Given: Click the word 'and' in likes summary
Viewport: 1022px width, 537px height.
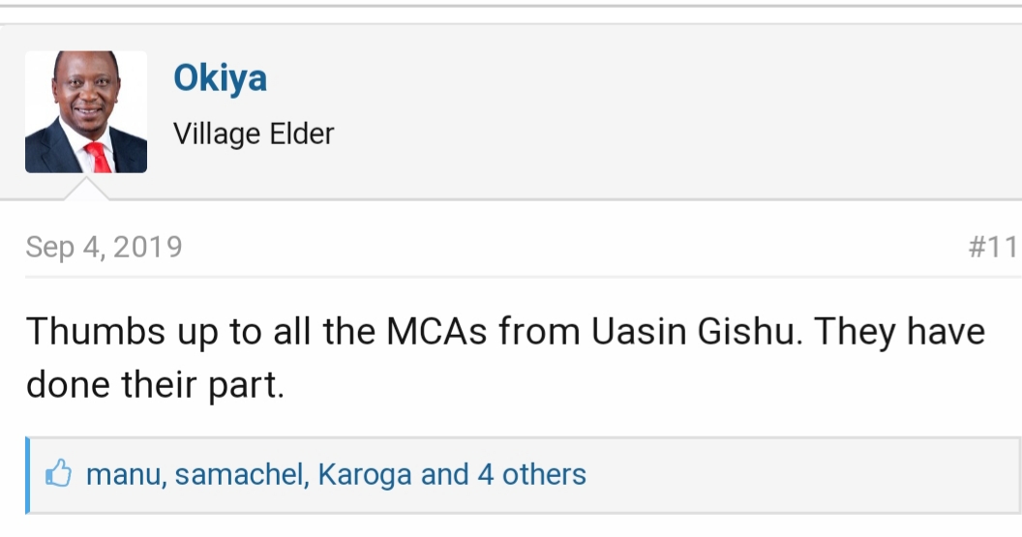Looking at the screenshot, I should click(444, 475).
